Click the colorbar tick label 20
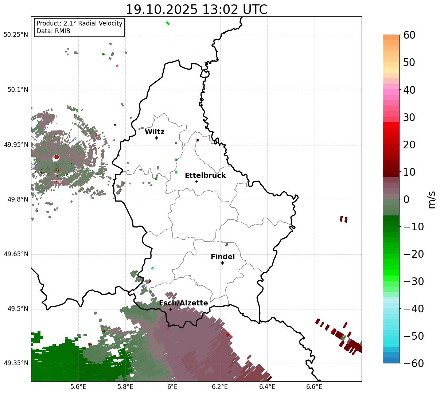This screenshot has width=440, height=394. click(410, 145)
